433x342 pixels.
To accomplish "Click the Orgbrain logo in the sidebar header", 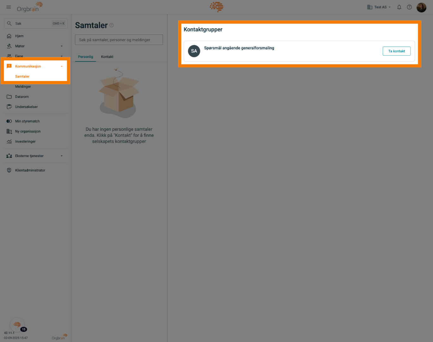I will point(30,7).
